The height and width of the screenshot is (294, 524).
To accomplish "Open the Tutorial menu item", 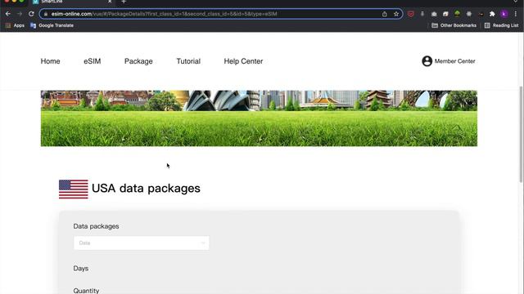I will point(188,61).
